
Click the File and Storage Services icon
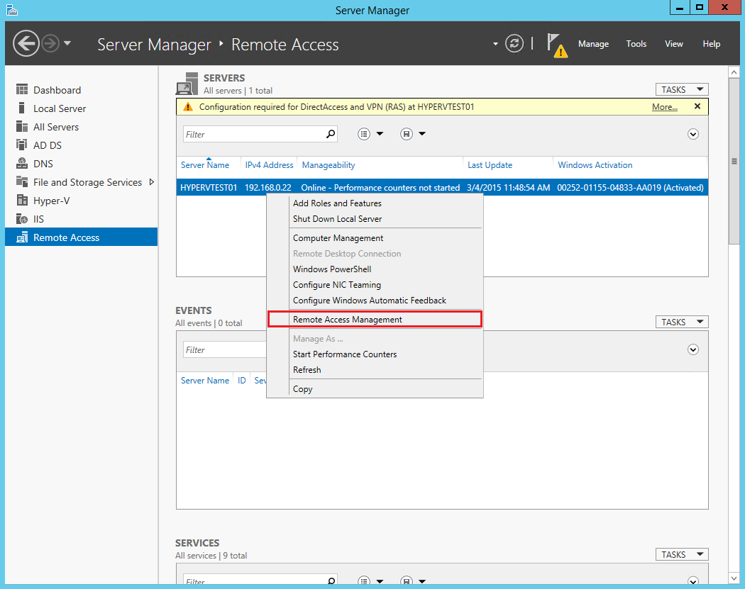coord(22,181)
